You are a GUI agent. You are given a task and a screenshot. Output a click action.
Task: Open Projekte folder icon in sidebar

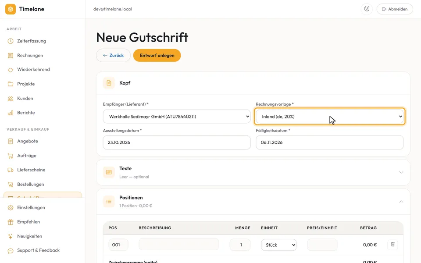[11, 84]
